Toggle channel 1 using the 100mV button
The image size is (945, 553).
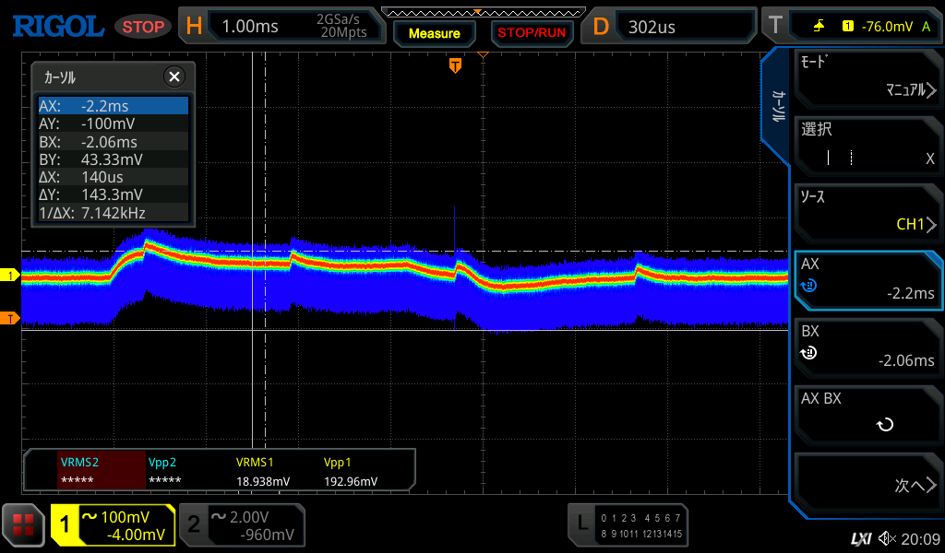pos(113,525)
